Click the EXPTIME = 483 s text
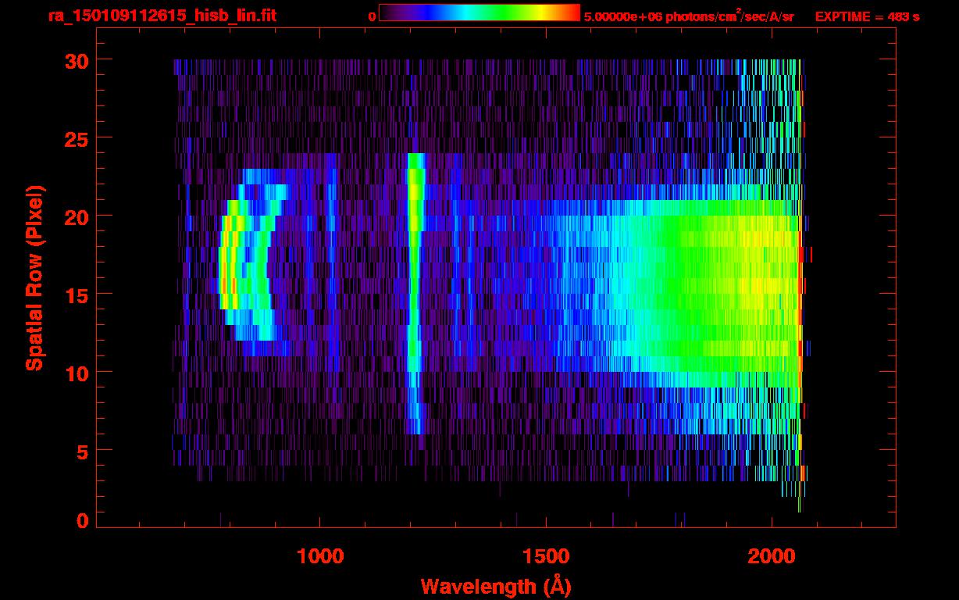This screenshot has width=959, height=600. click(867, 16)
